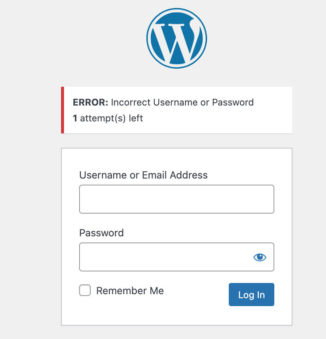Viewport: 326px width, 339px height.
Task: Click the 1 attempt(s) left text
Action: tap(108, 118)
